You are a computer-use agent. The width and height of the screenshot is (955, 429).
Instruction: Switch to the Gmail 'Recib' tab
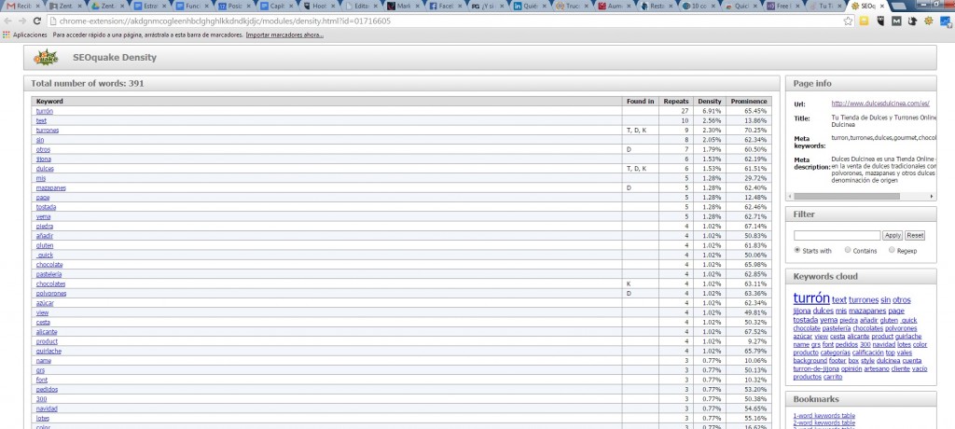[22, 6]
